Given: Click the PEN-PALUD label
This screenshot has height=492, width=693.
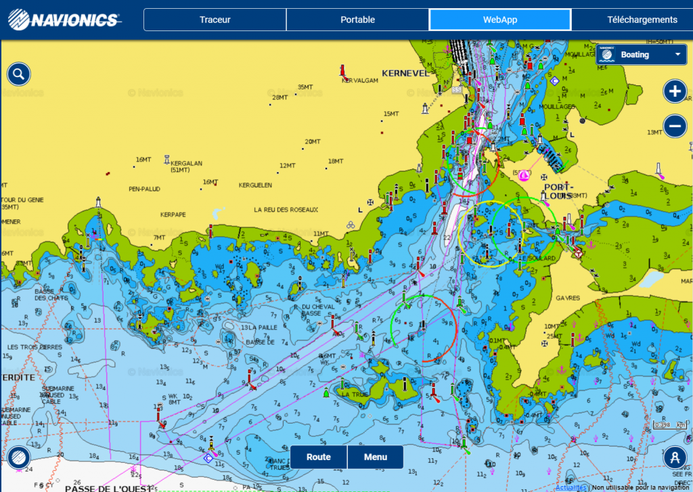Looking at the screenshot, I should tap(145, 189).
